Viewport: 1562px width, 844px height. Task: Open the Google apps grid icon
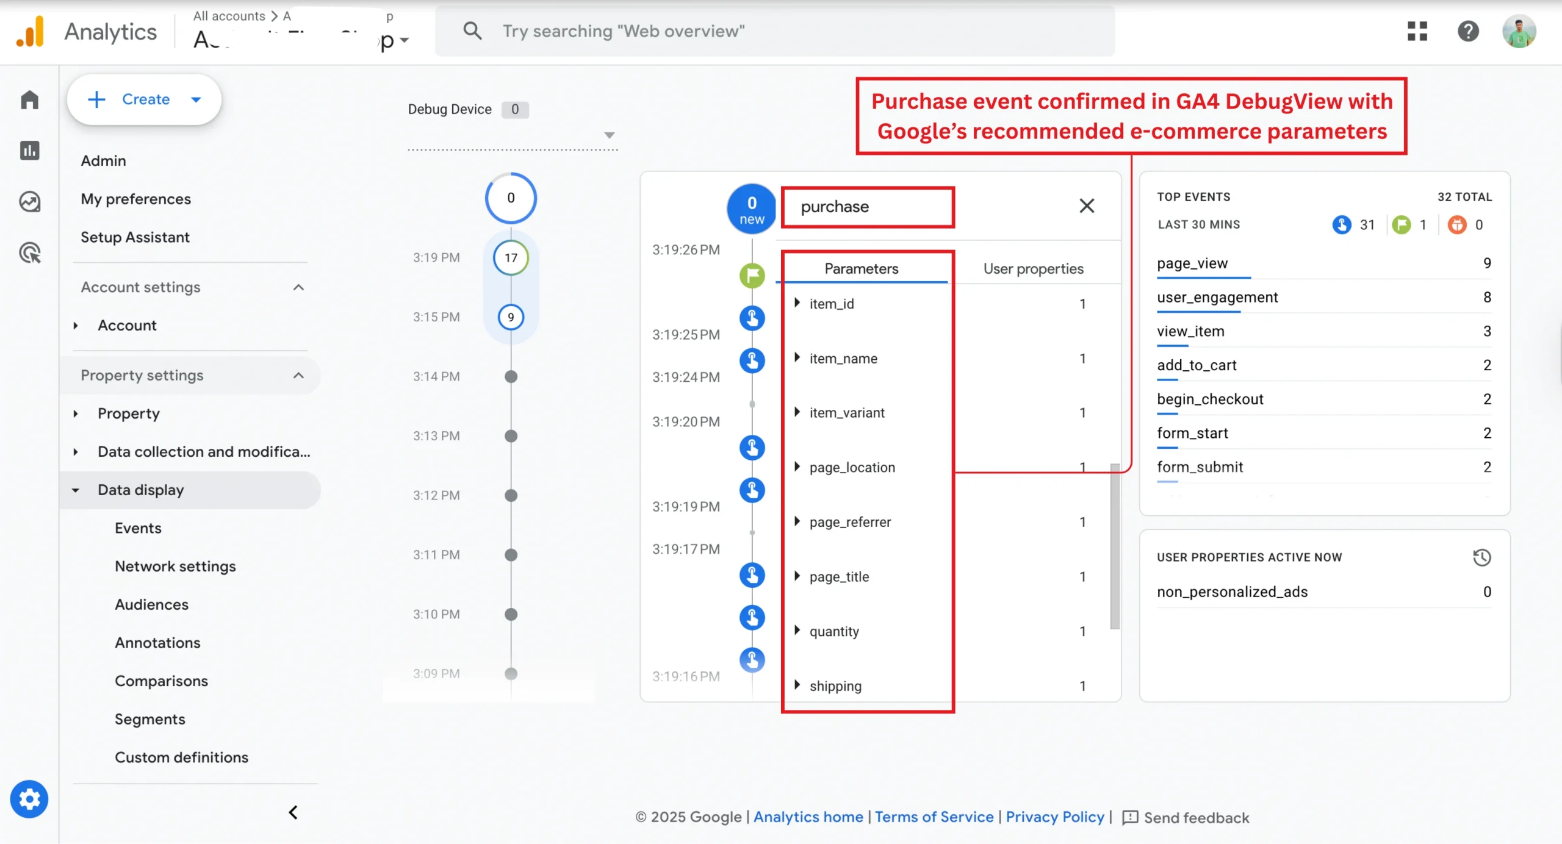(1417, 31)
